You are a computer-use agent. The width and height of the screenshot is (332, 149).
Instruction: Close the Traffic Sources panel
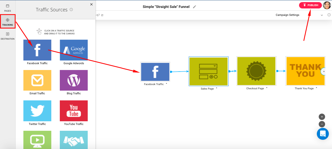click(x=91, y=4)
